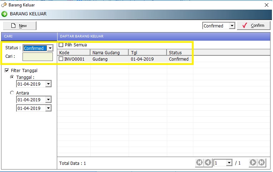Choose the Tanggal radio option

(13, 77)
